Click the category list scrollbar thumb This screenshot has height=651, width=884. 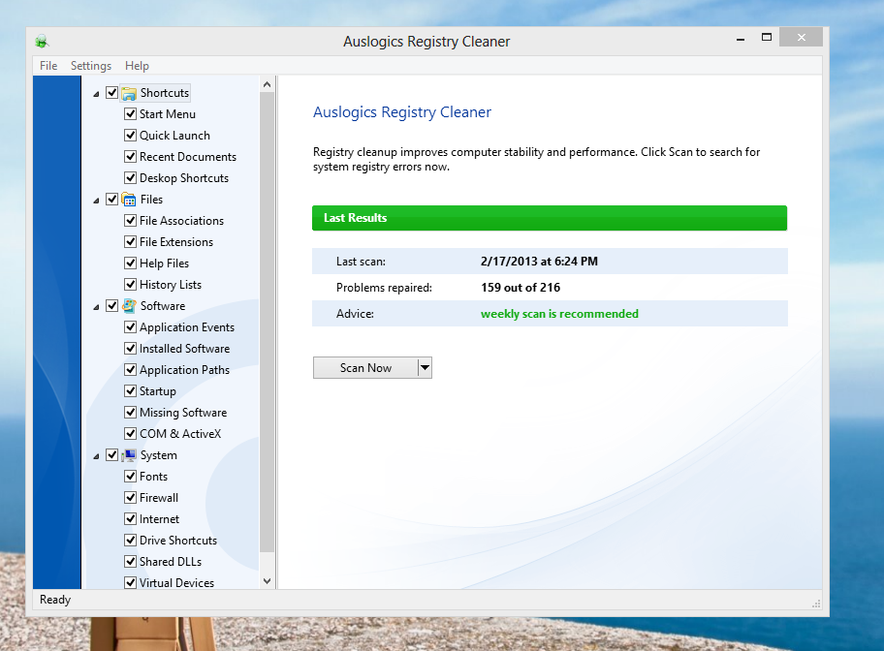point(268,323)
